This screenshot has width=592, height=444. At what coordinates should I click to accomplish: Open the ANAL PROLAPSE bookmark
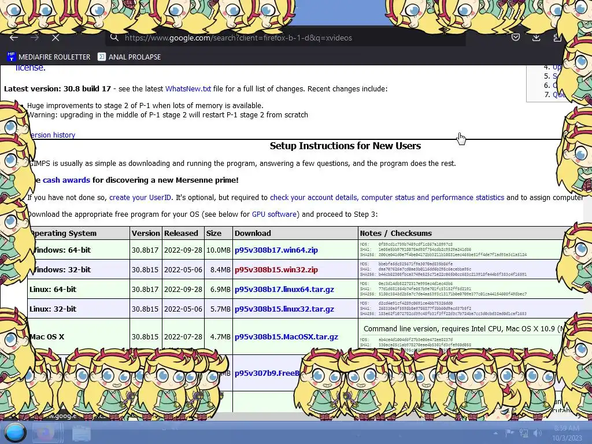coord(129,57)
